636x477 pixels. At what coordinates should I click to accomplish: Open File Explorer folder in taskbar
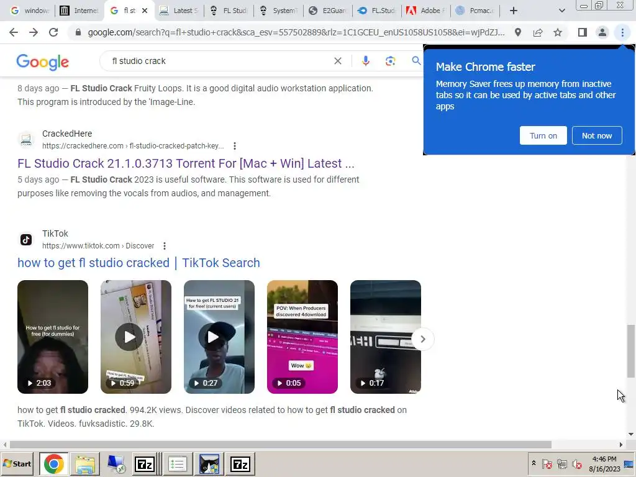pyautogui.click(x=84, y=464)
